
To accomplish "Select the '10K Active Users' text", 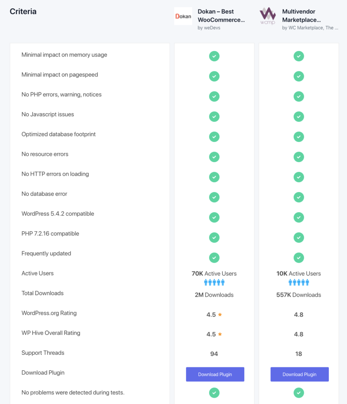I will (299, 273).
